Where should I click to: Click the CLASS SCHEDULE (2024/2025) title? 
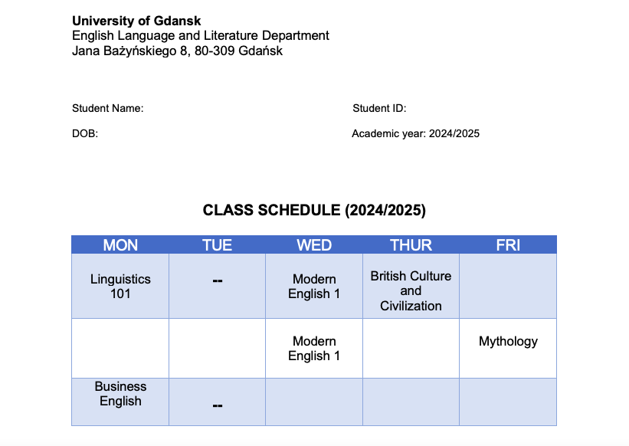point(314,210)
